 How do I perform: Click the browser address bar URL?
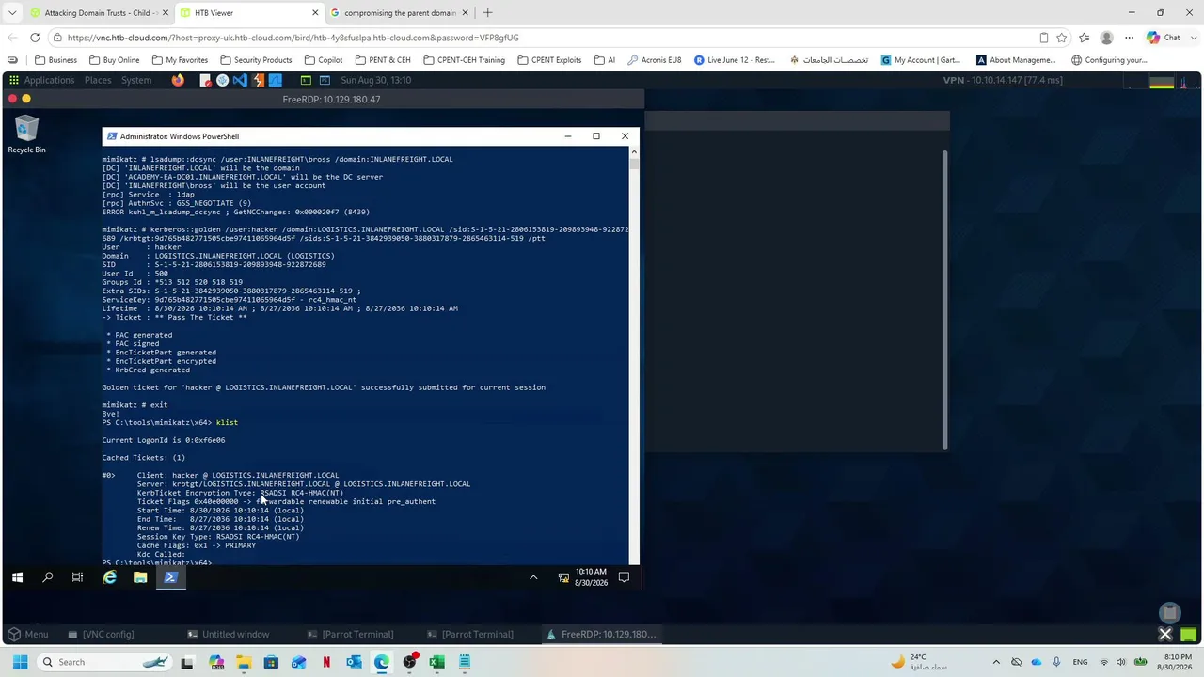[x=293, y=38]
